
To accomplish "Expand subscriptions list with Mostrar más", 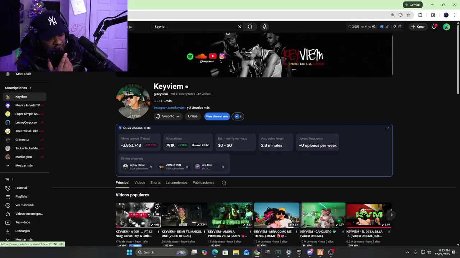I will [x=24, y=166].
